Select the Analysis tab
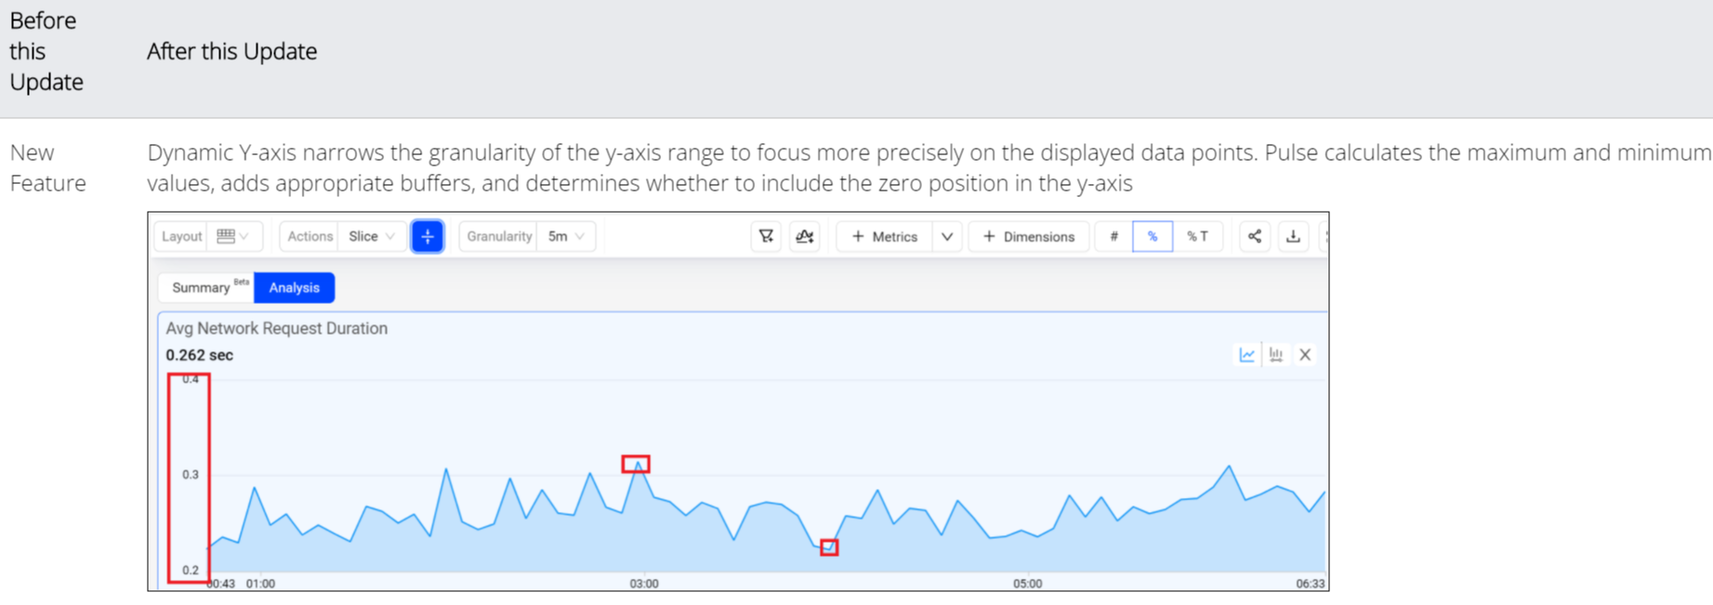The height and width of the screenshot is (605, 1713). 294,288
